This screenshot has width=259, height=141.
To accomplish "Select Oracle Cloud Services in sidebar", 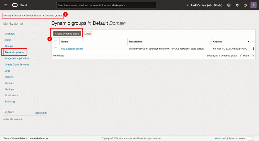I will tap(17, 65).
